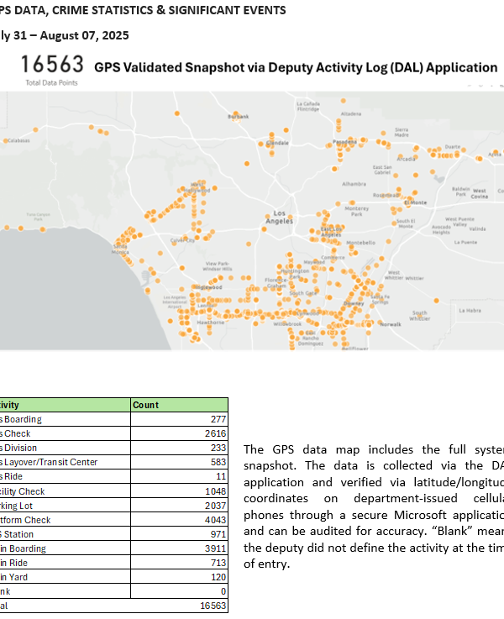Click the Monterey Park map label
The height and width of the screenshot is (619, 504).
pos(356,211)
